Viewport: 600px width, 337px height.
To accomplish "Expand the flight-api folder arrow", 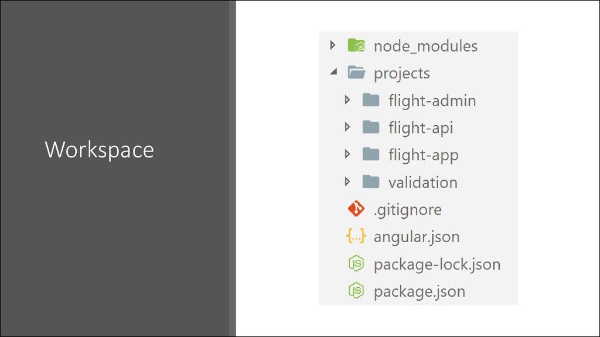I will [347, 127].
